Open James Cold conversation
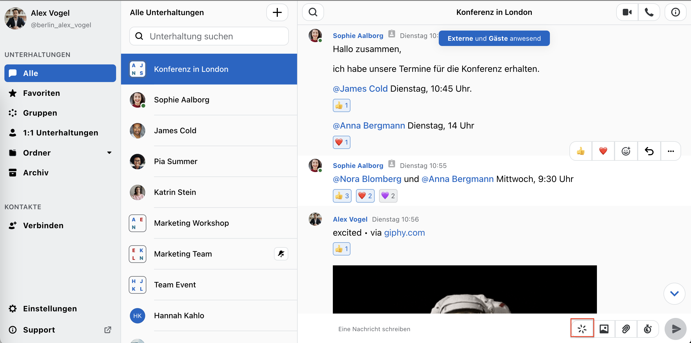 pyautogui.click(x=209, y=130)
